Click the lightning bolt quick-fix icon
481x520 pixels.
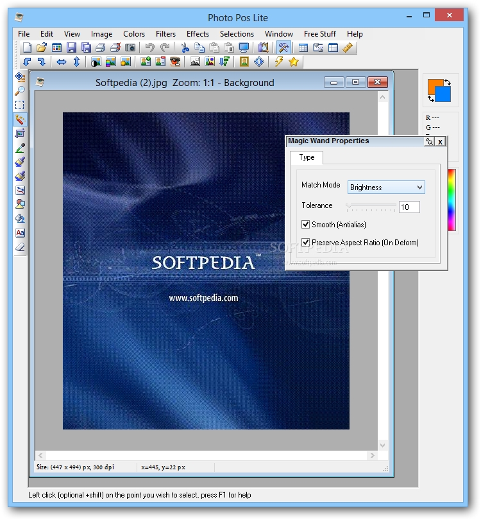pyautogui.click(x=278, y=62)
